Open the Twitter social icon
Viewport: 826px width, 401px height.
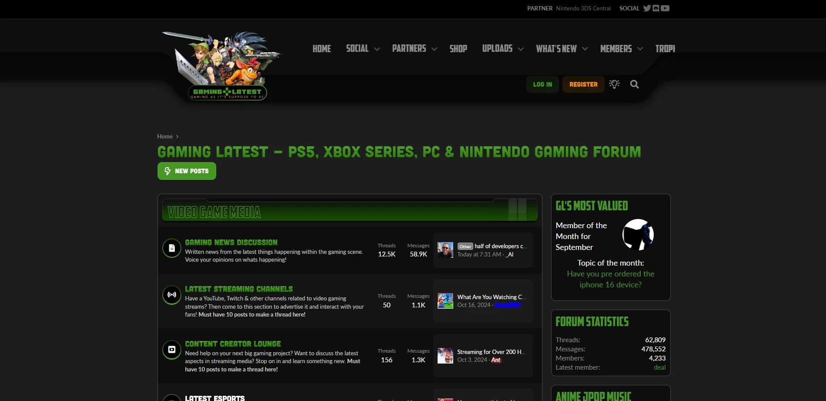coord(647,8)
